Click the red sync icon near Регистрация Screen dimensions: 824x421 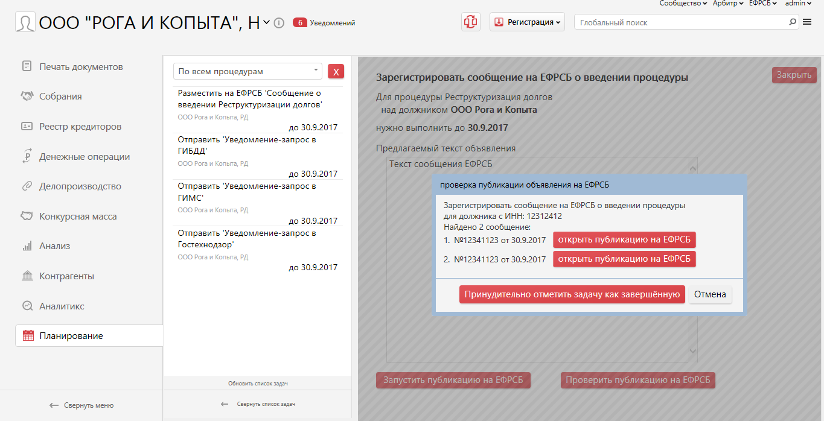pyautogui.click(x=470, y=22)
